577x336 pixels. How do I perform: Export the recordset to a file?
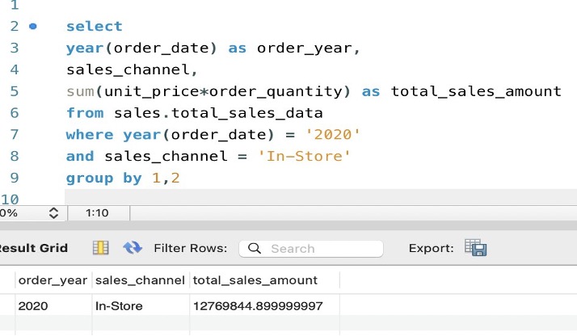(475, 247)
